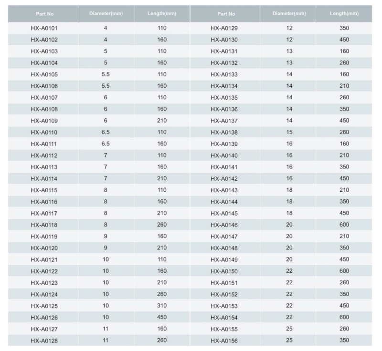Click the right Part No column header
The image size is (382, 351).
coord(226,14)
